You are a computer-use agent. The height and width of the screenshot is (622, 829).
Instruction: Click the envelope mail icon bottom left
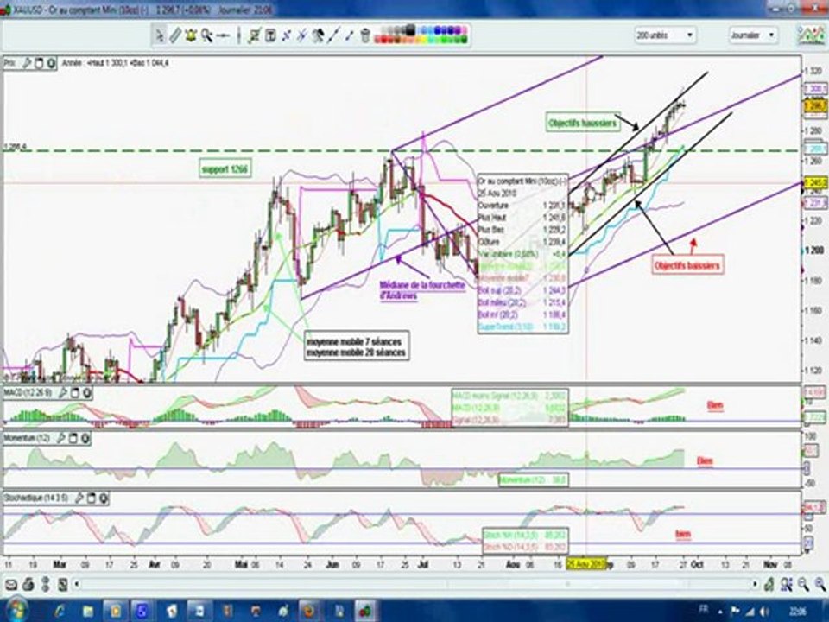(x=11, y=585)
